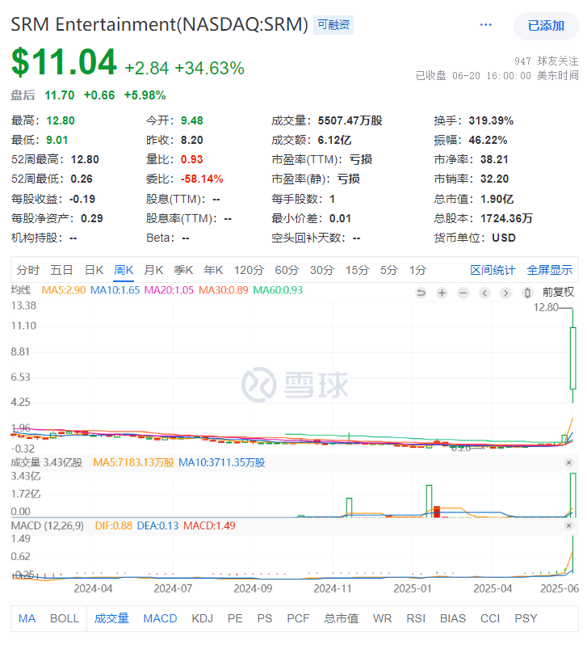
Task: Click the 总市值 1.90亿 value
Action: pos(497,199)
